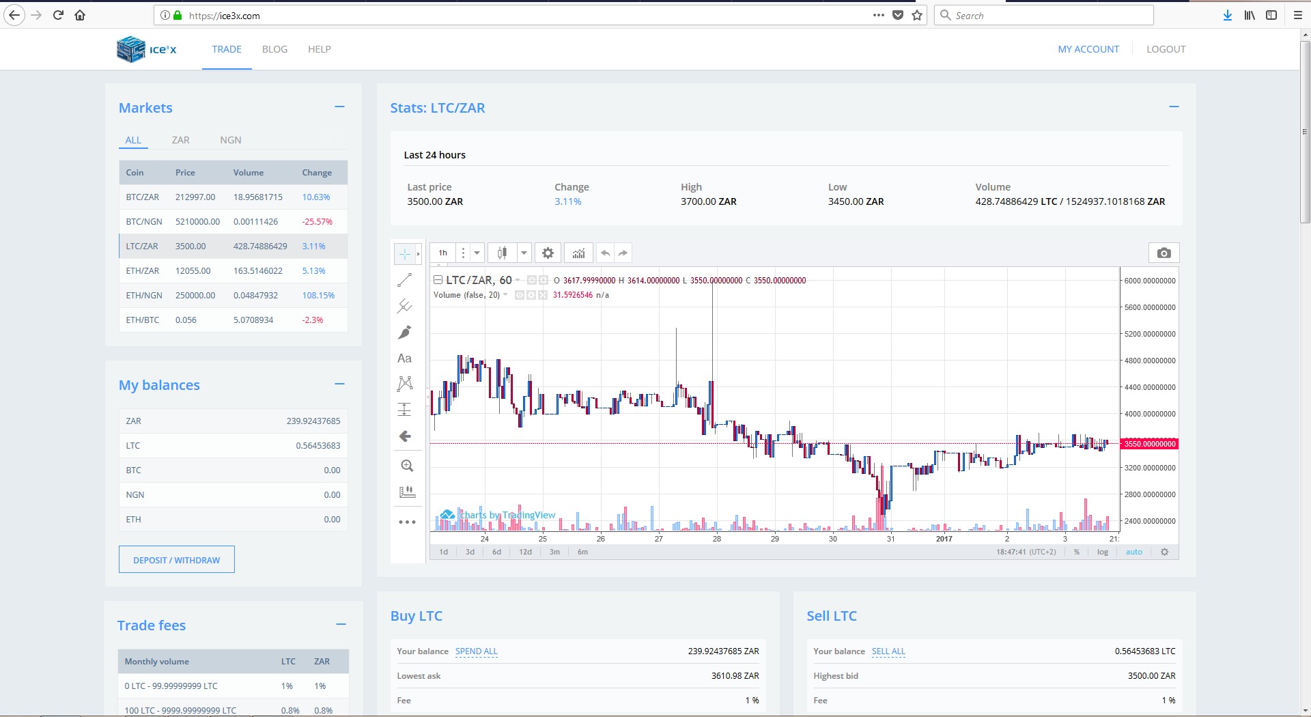This screenshot has height=717, width=1311.
Task: Open Firefox library icon
Action: click(x=1250, y=15)
